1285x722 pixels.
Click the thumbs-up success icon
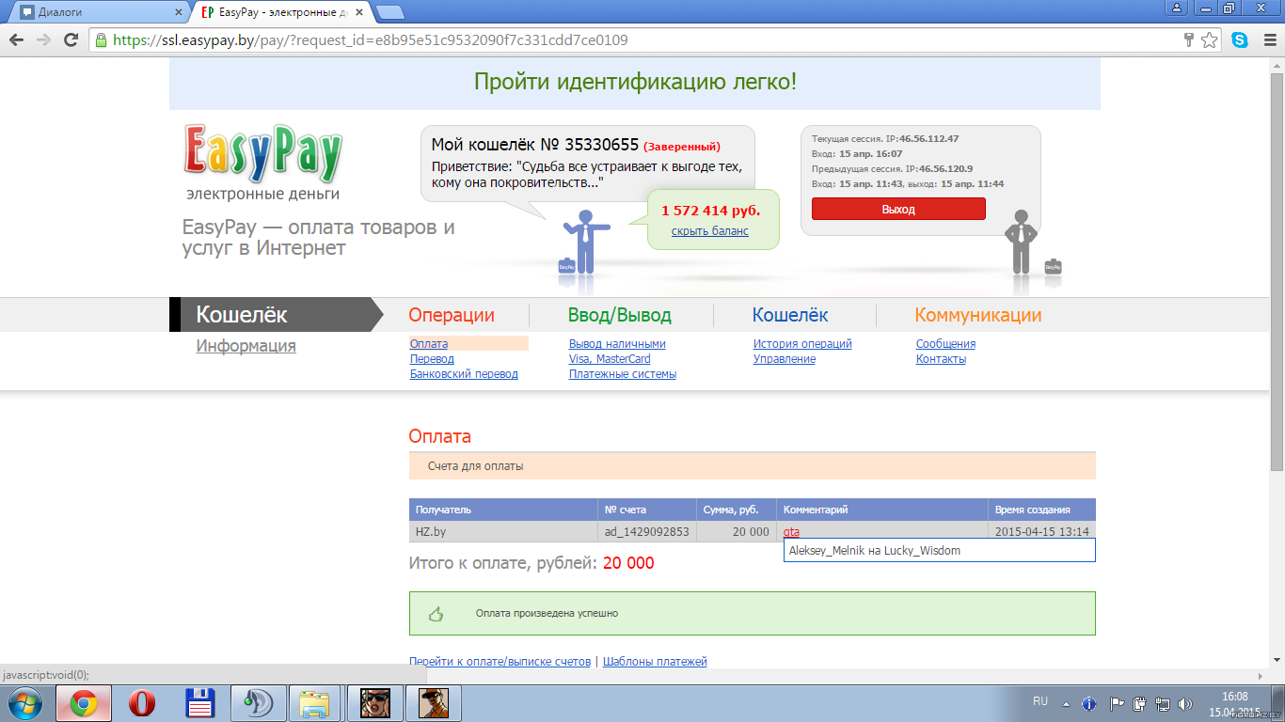pos(436,614)
